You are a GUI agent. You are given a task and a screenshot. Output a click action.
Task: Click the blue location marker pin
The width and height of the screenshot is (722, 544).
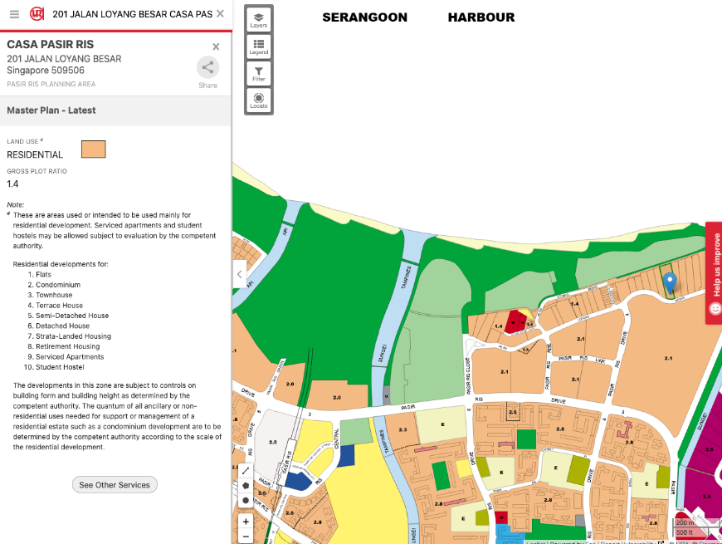click(x=671, y=282)
